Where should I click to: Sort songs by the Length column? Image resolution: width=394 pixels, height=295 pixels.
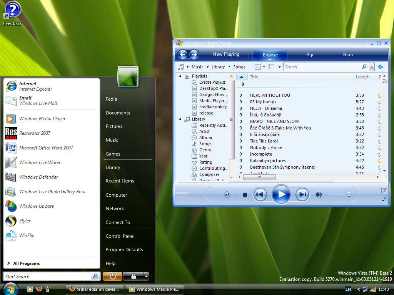tap(365, 77)
